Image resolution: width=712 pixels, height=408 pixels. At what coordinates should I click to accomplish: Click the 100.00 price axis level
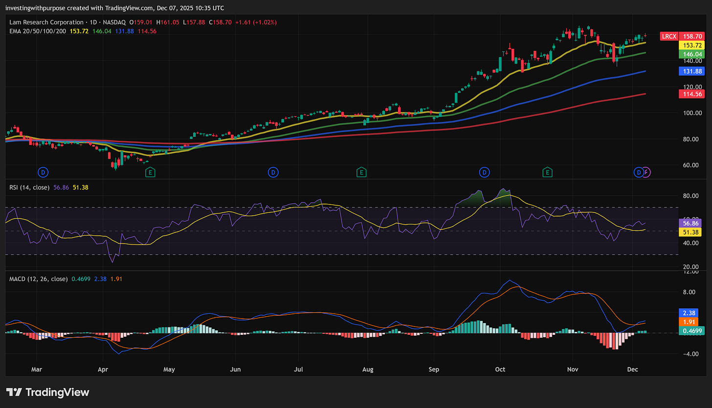point(692,113)
